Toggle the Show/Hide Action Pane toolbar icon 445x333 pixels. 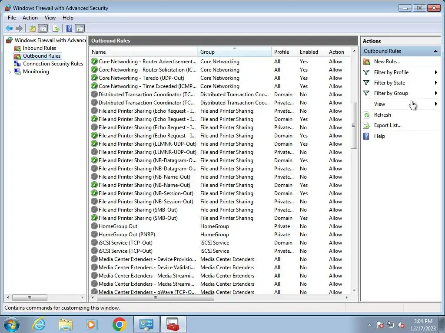(x=80, y=28)
